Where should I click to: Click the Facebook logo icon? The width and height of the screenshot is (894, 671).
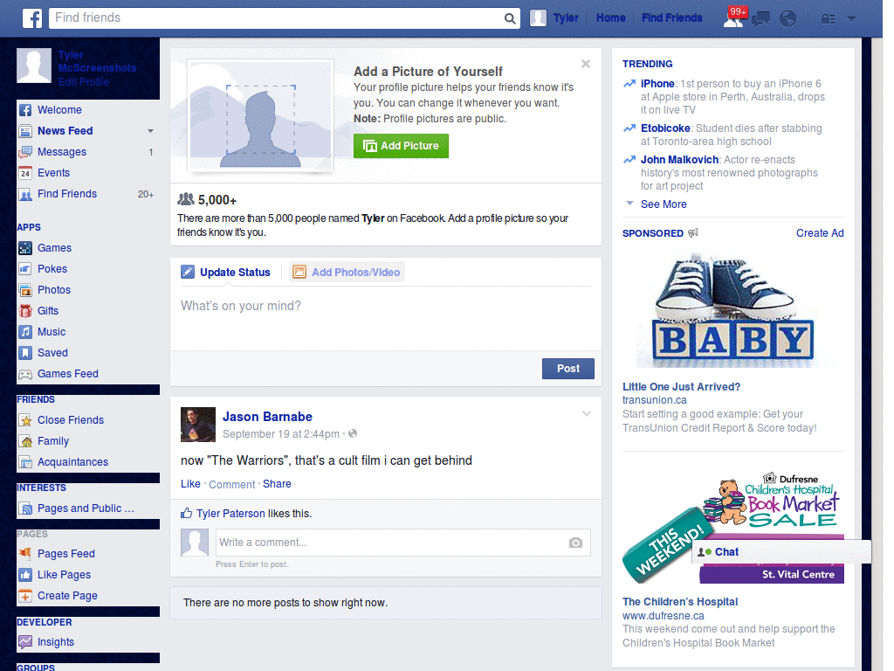point(32,18)
